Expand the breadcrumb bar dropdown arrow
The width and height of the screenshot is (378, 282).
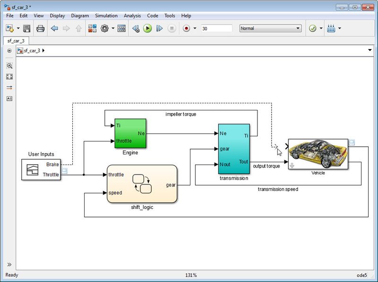(369, 50)
